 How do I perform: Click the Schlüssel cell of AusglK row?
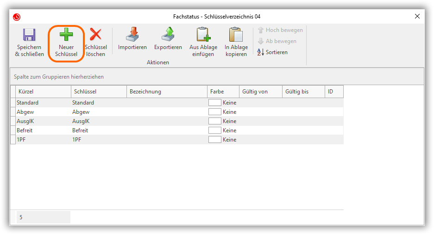(98, 121)
